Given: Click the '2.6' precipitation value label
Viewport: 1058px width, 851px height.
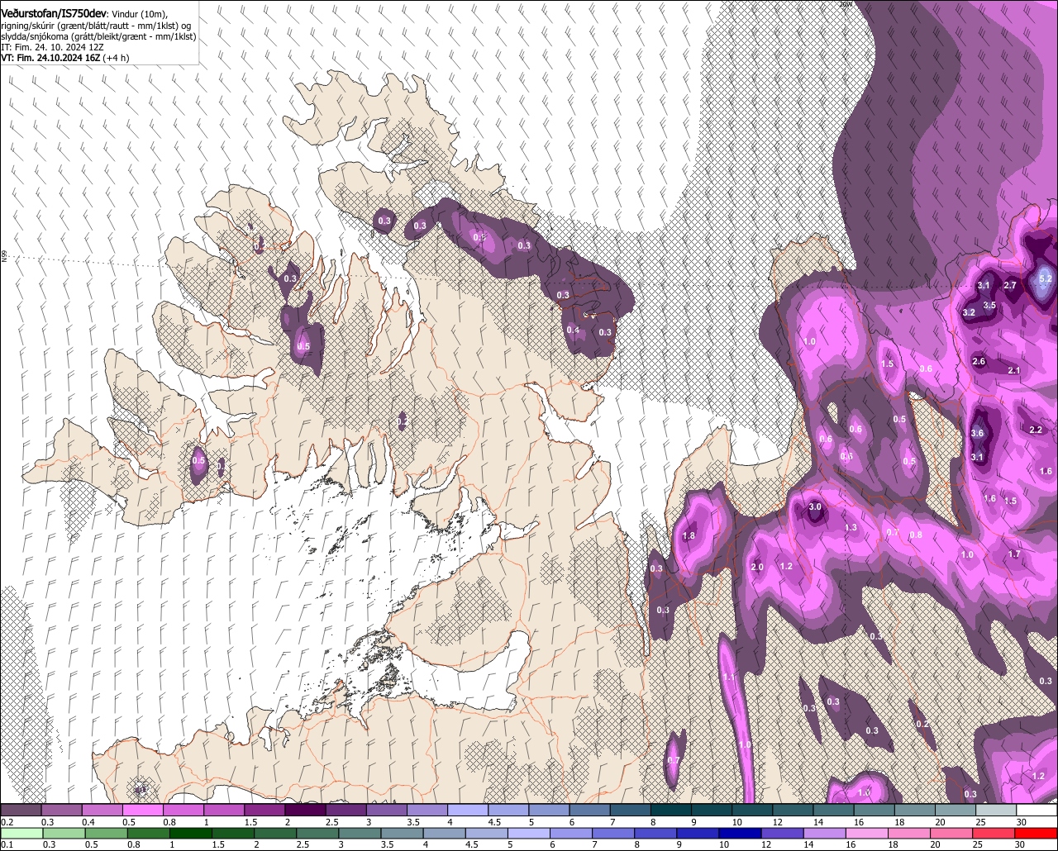Looking at the screenshot, I should click(x=979, y=362).
